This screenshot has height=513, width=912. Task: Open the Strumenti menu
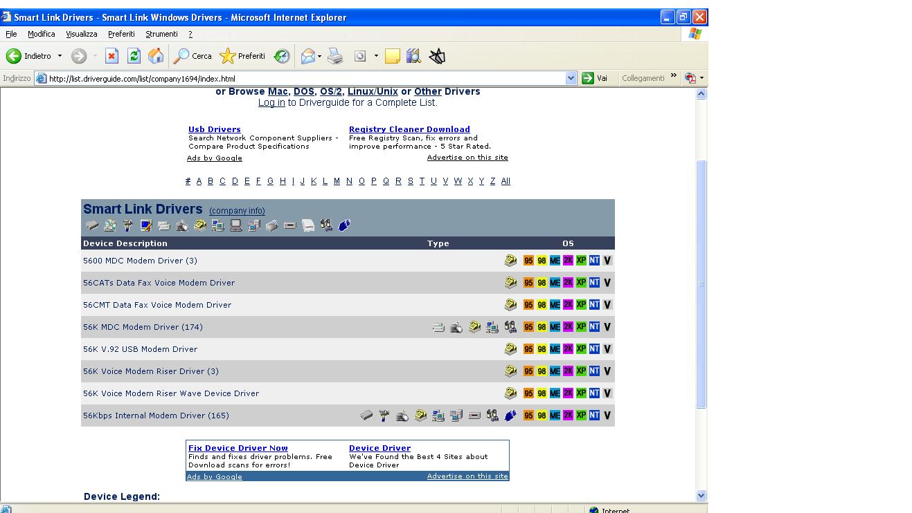click(161, 34)
